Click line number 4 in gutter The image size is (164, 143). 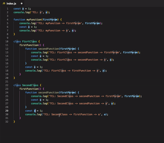(x=7, y=20)
